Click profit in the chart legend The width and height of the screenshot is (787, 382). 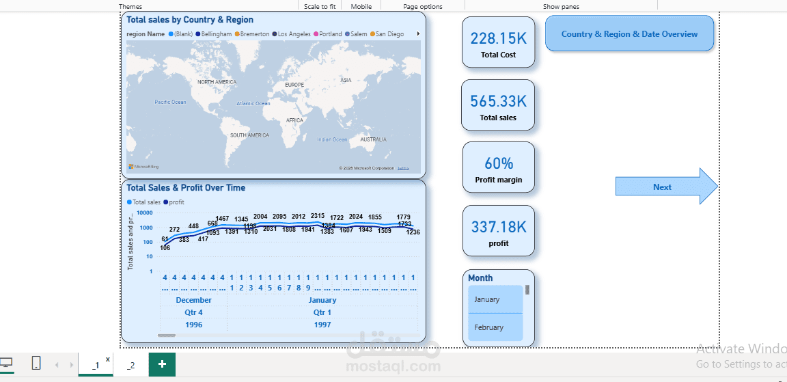[174, 202]
